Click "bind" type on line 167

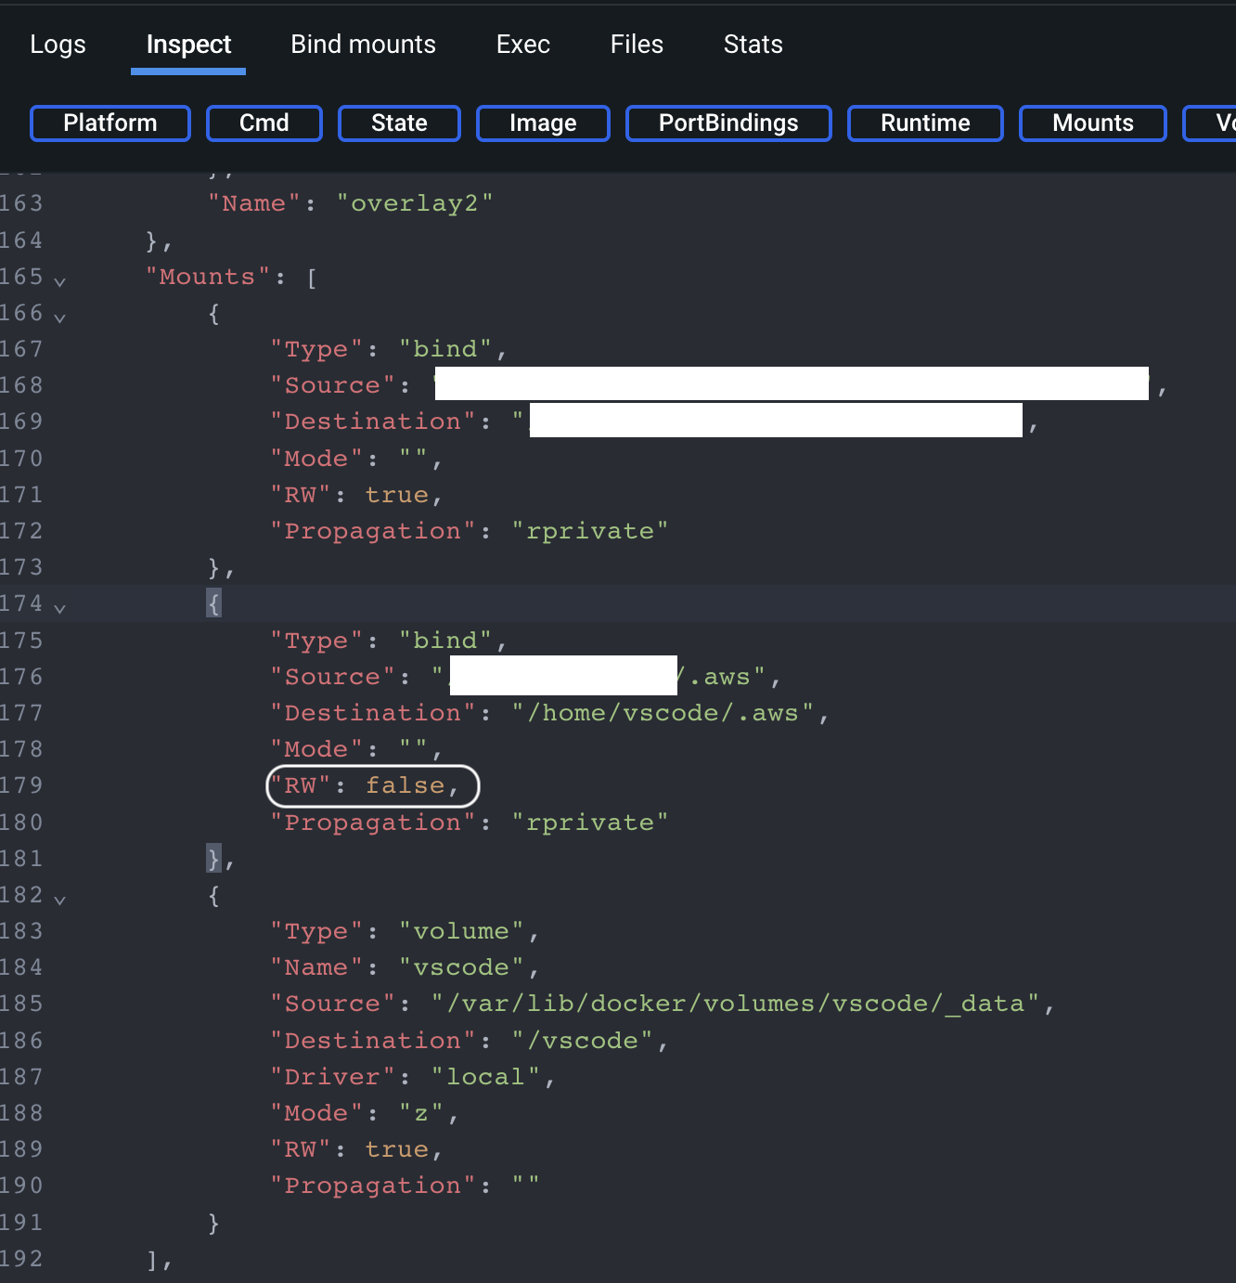coord(445,349)
